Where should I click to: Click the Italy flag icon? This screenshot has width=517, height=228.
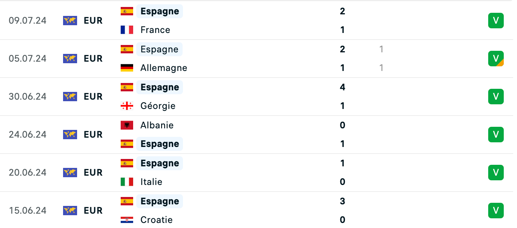[x=127, y=182]
